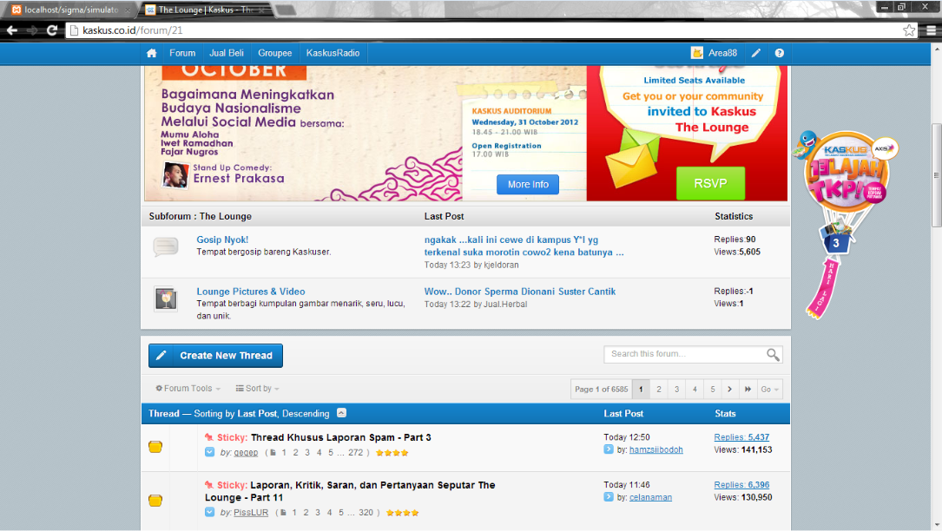Image resolution: width=942 pixels, height=531 pixels.
Task: Click the page vertical scrollbar thumb
Action: 936,175
